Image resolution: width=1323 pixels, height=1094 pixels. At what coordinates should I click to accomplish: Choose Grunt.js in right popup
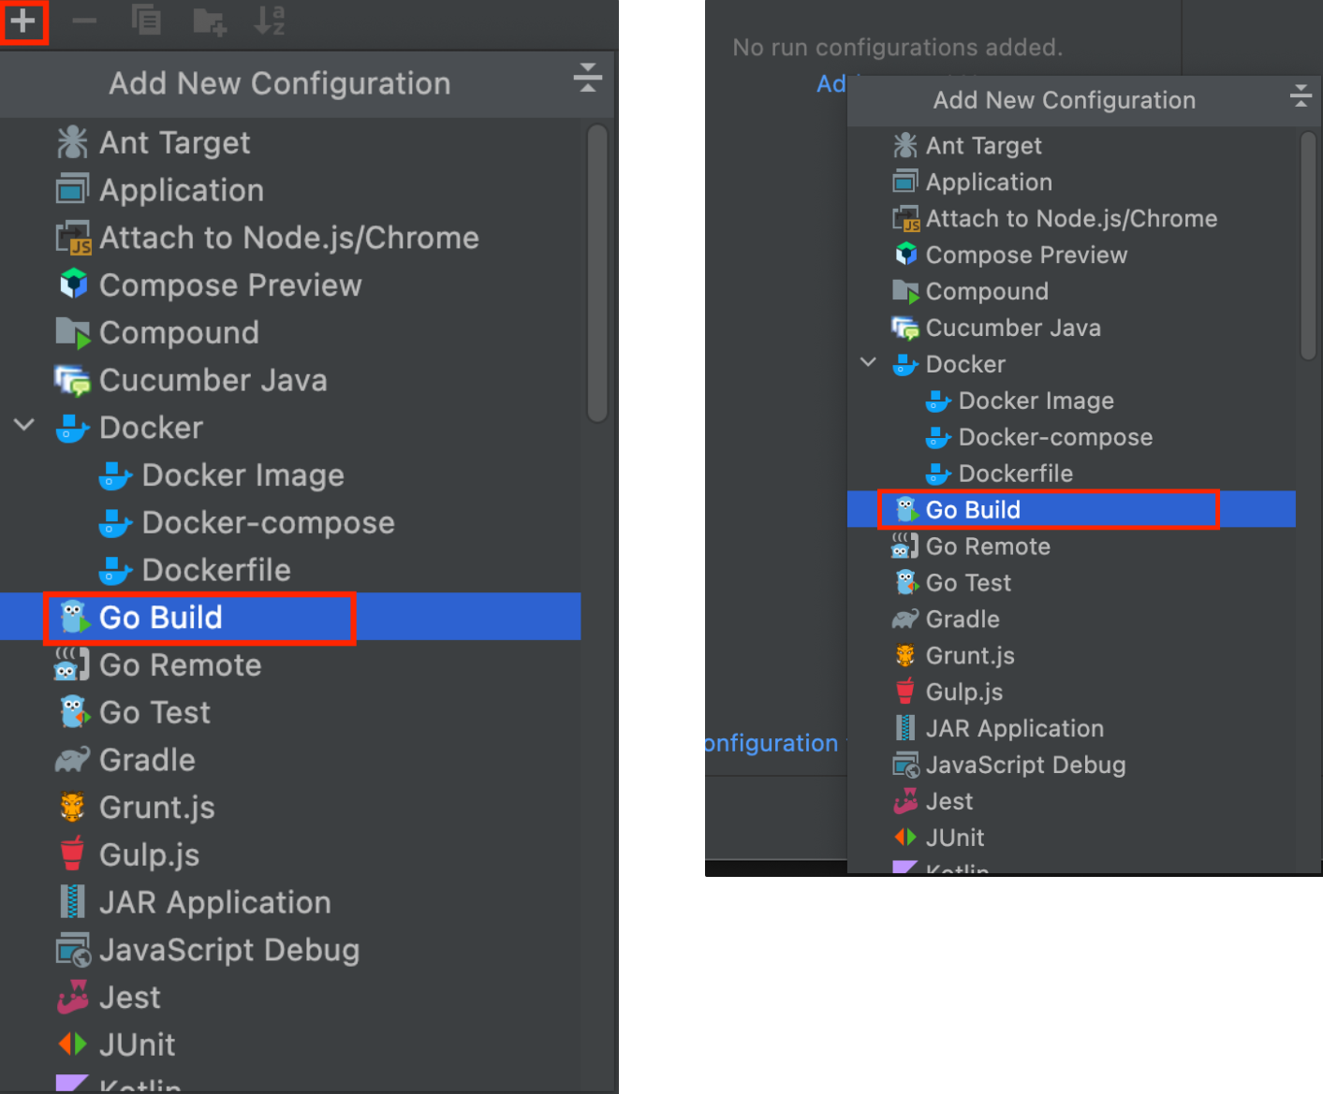click(x=1071, y=656)
